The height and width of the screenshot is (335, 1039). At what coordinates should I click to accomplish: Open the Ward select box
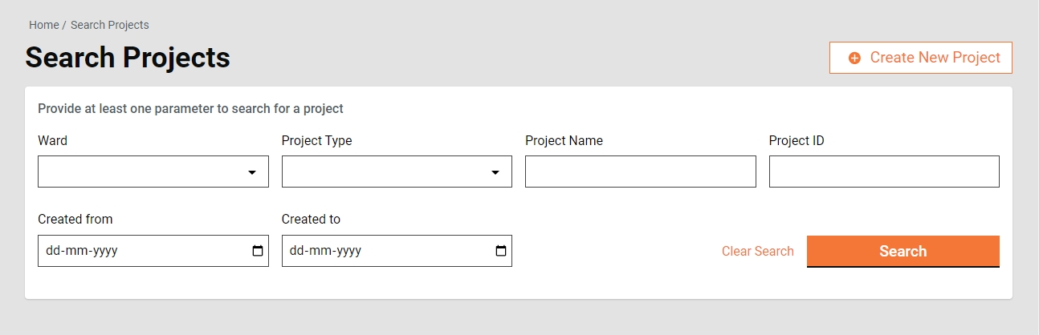(141, 172)
